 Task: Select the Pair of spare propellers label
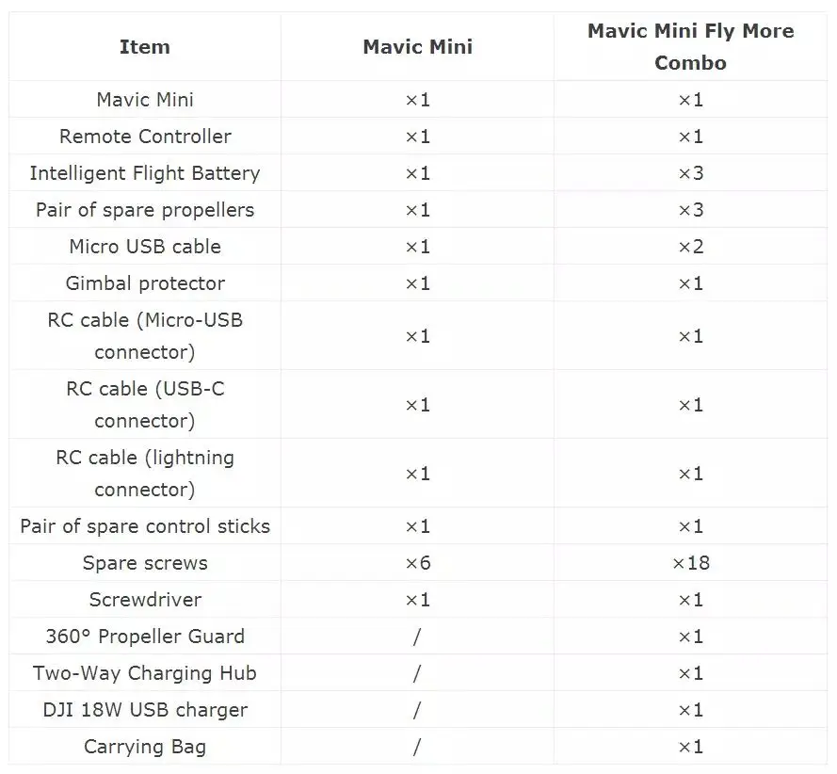(x=145, y=210)
